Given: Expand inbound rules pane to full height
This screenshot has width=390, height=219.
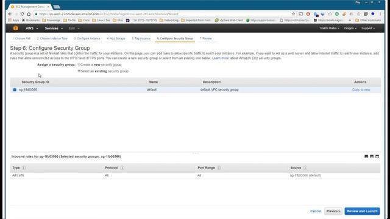Looking at the screenshot, I should [377, 156].
